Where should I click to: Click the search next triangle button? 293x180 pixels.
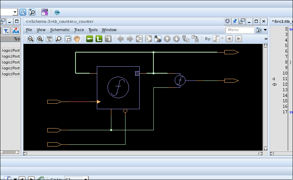tap(239, 39)
